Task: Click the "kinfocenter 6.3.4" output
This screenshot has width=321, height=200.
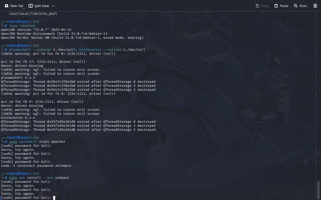Action: [18, 118]
